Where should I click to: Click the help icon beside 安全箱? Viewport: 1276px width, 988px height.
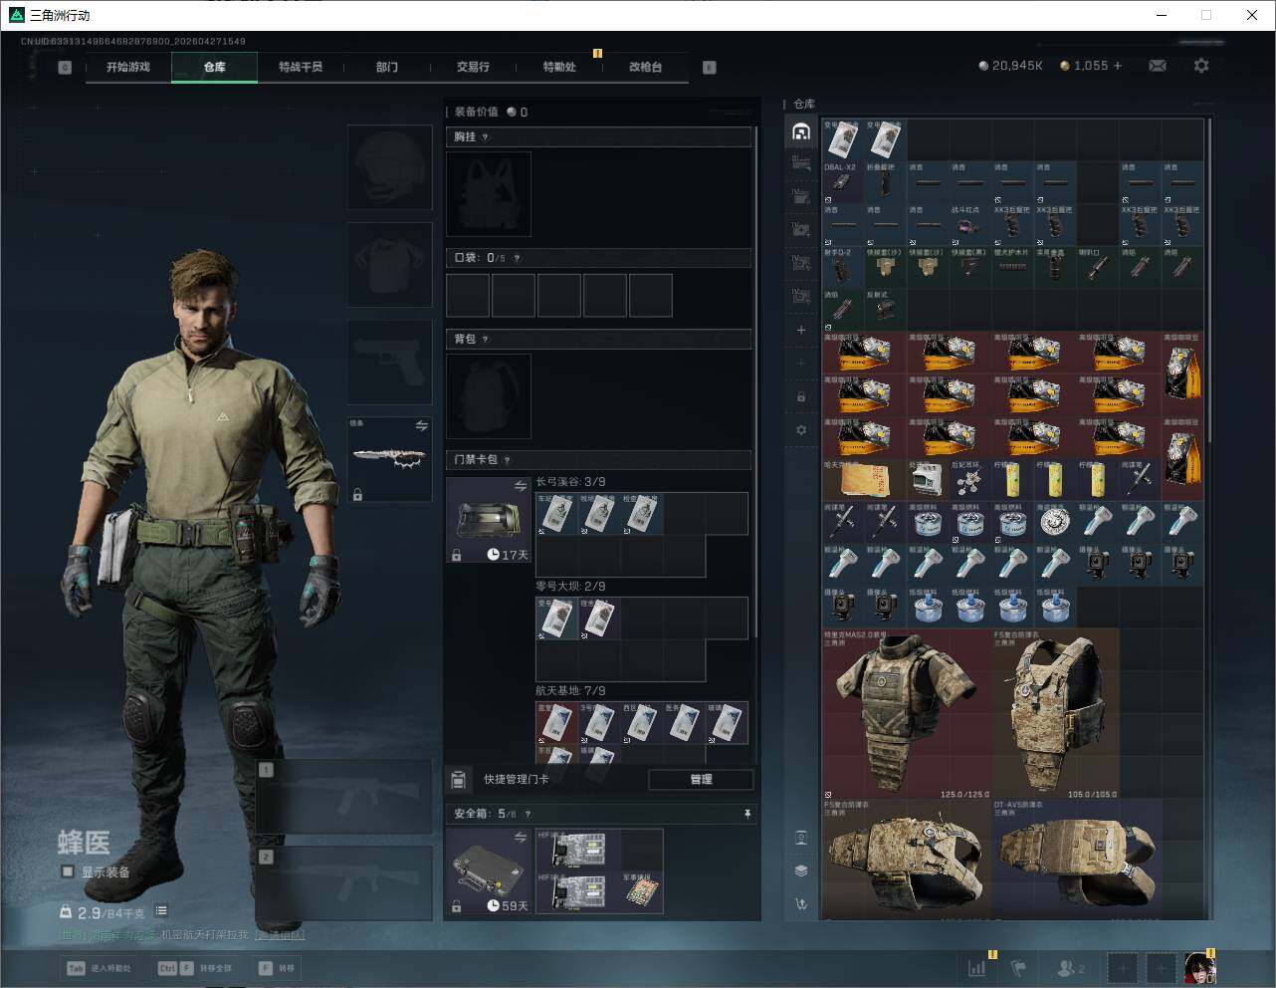tap(528, 814)
